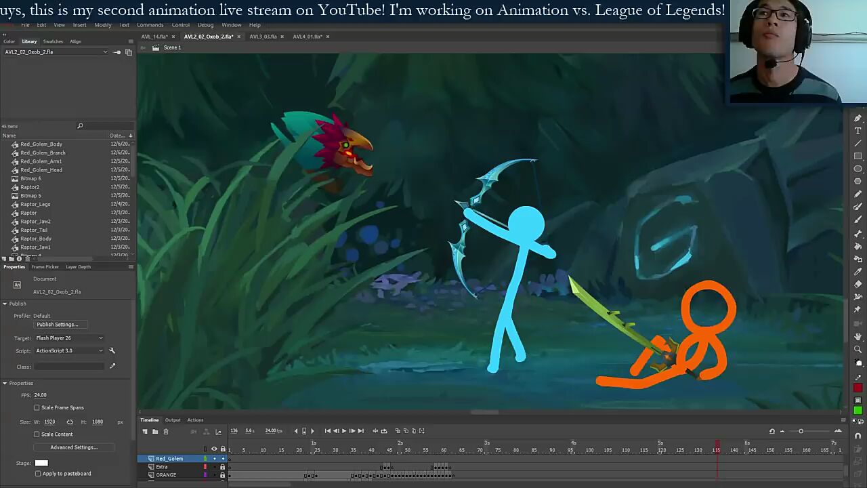Lock or unlock all layers header icon
Image resolution: width=867 pixels, height=488 pixels.
[x=223, y=449]
